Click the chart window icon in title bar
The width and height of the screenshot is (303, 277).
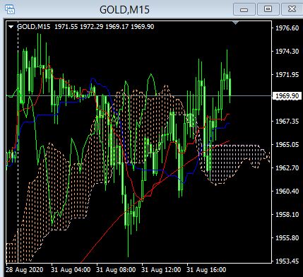pyautogui.click(x=10, y=9)
